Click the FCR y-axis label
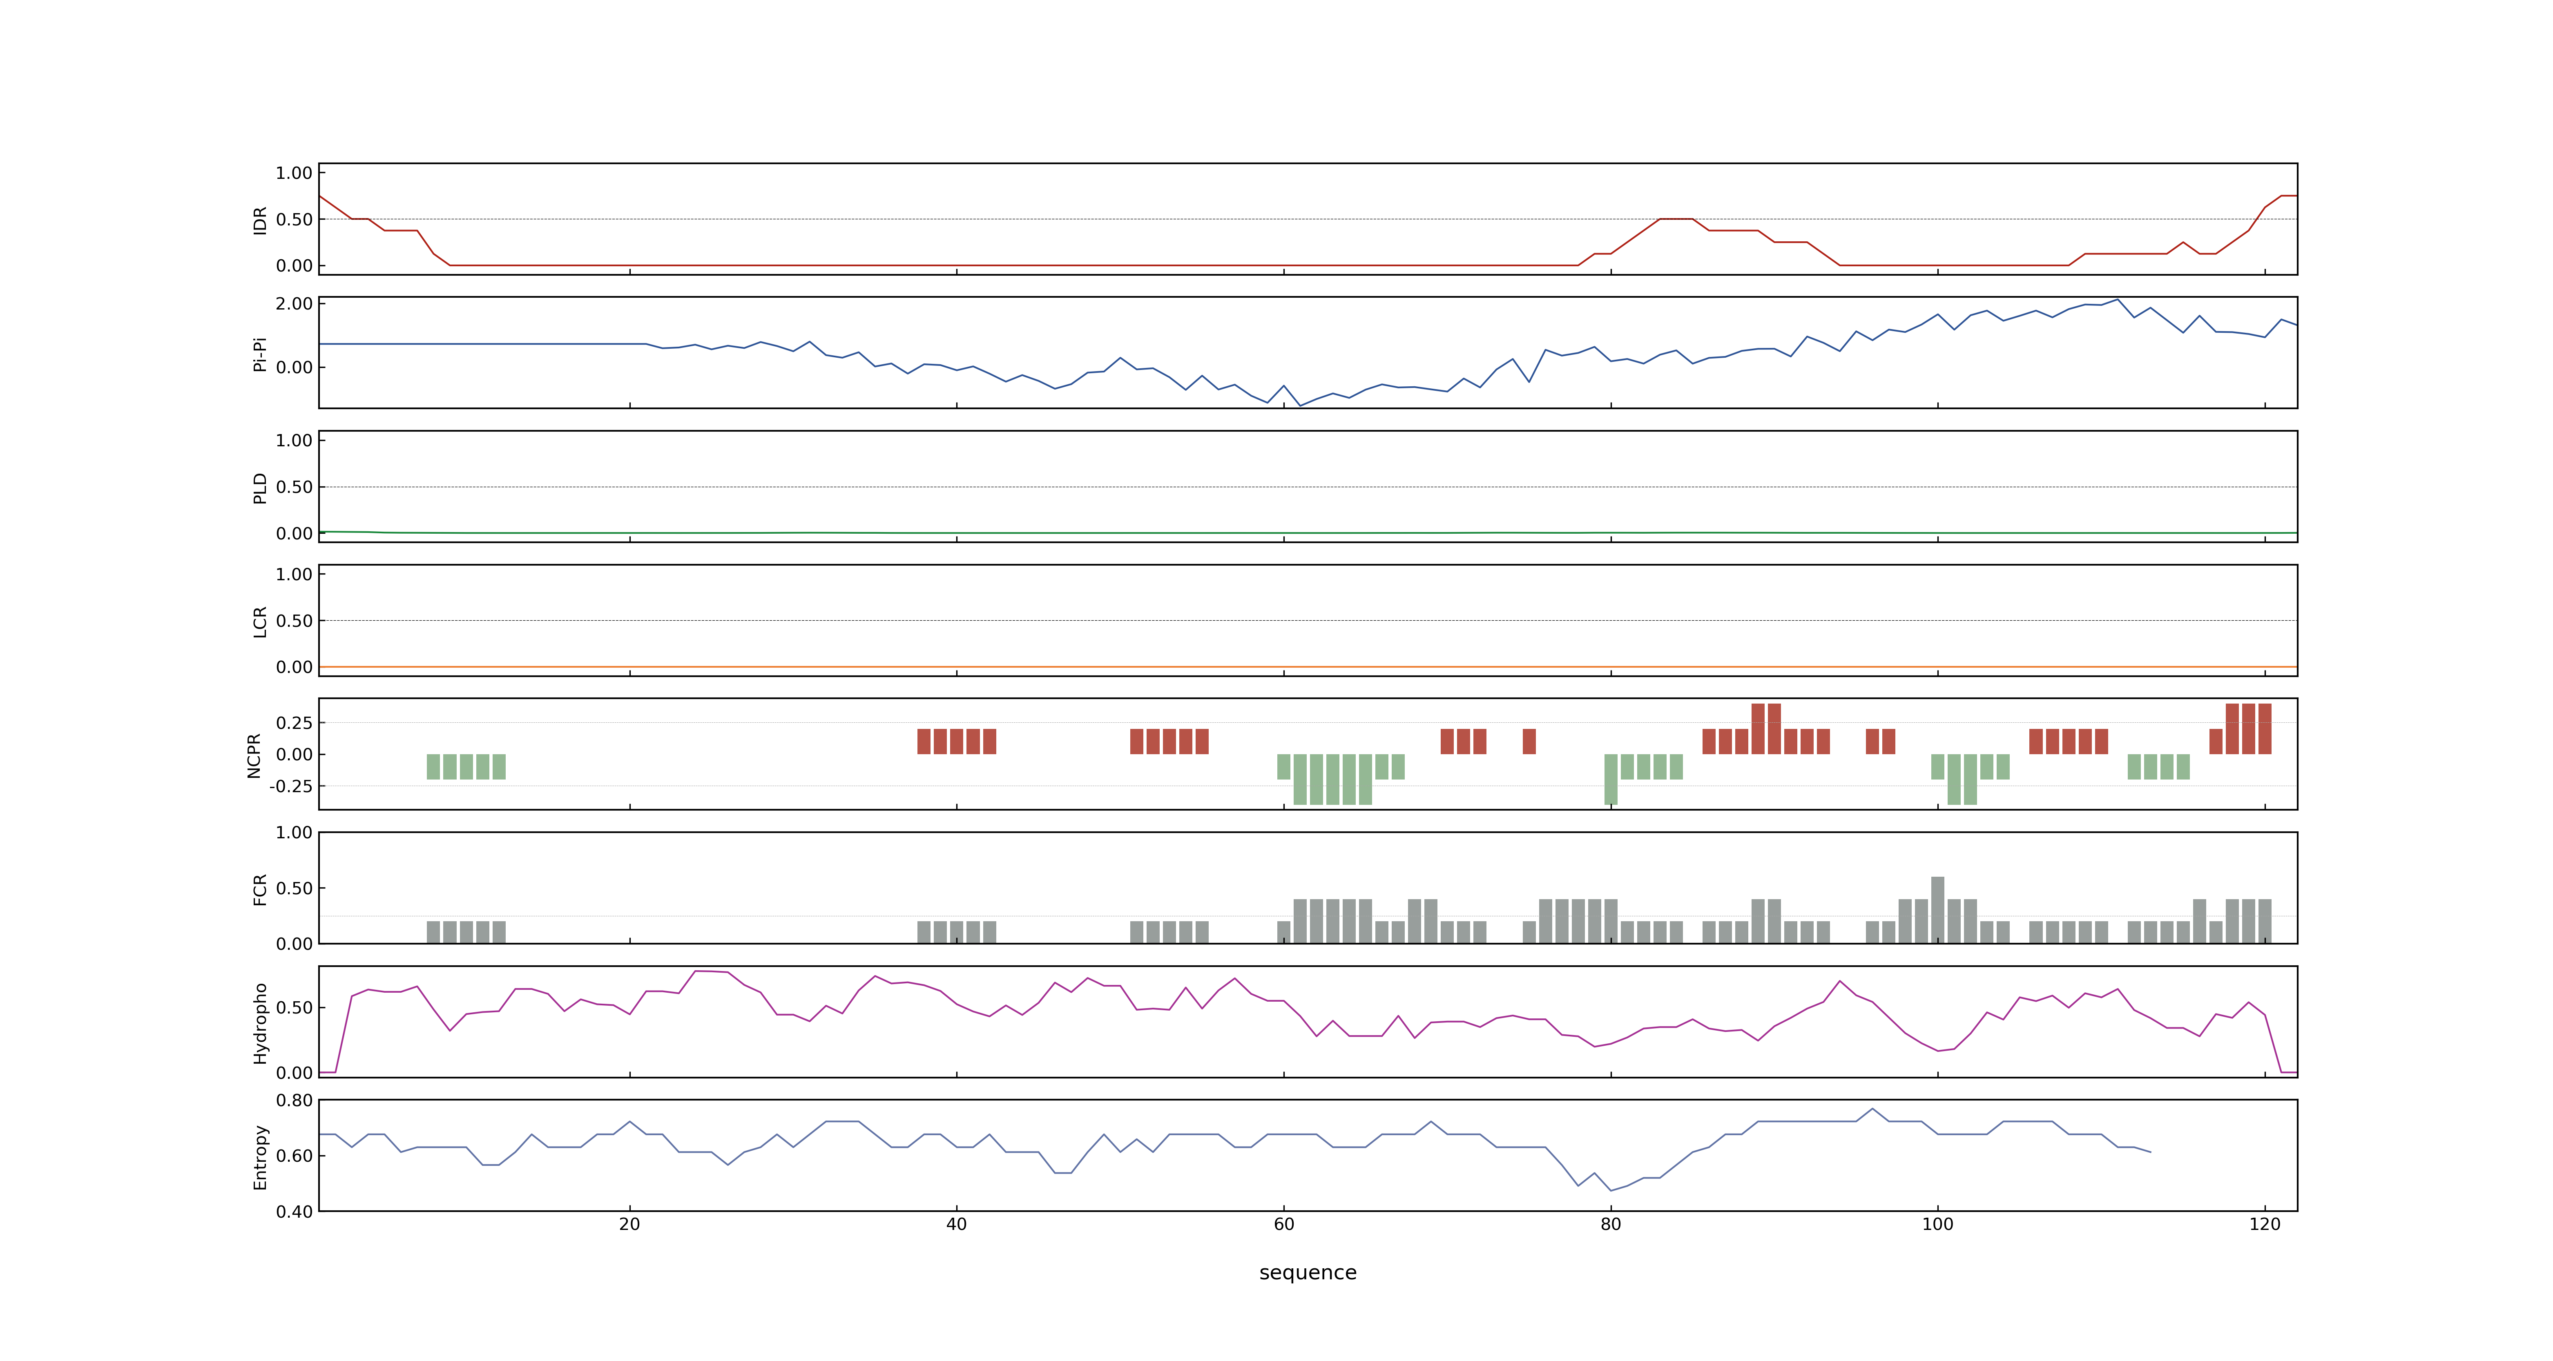The height and width of the screenshot is (1361, 2553). coord(260,889)
